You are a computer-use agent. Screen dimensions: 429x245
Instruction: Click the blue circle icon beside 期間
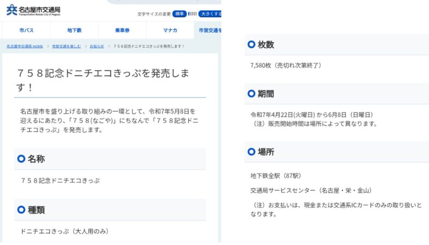point(251,94)
